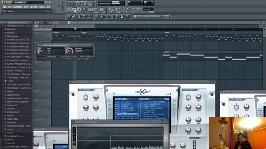This screenshot has height=149, width=266.
Task: Toggle Filter Modifier on button in right Nexus
Action: click(x=236, y=107)
